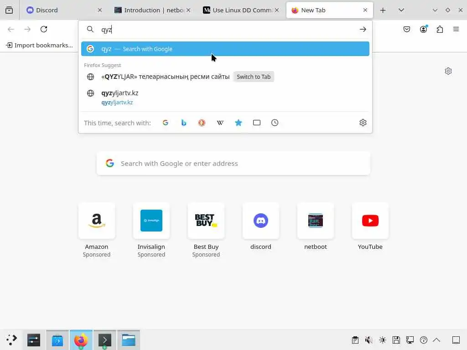Activate the Firefox taskbar icon
The image size is (467, 350).
coord(81,340)
